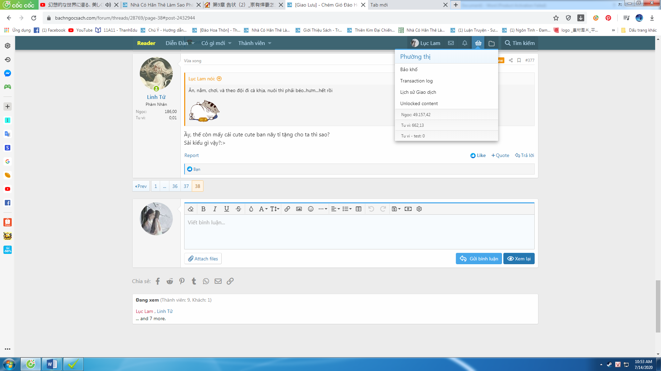Click the Gửi bình luận button

tap(479, 259)
